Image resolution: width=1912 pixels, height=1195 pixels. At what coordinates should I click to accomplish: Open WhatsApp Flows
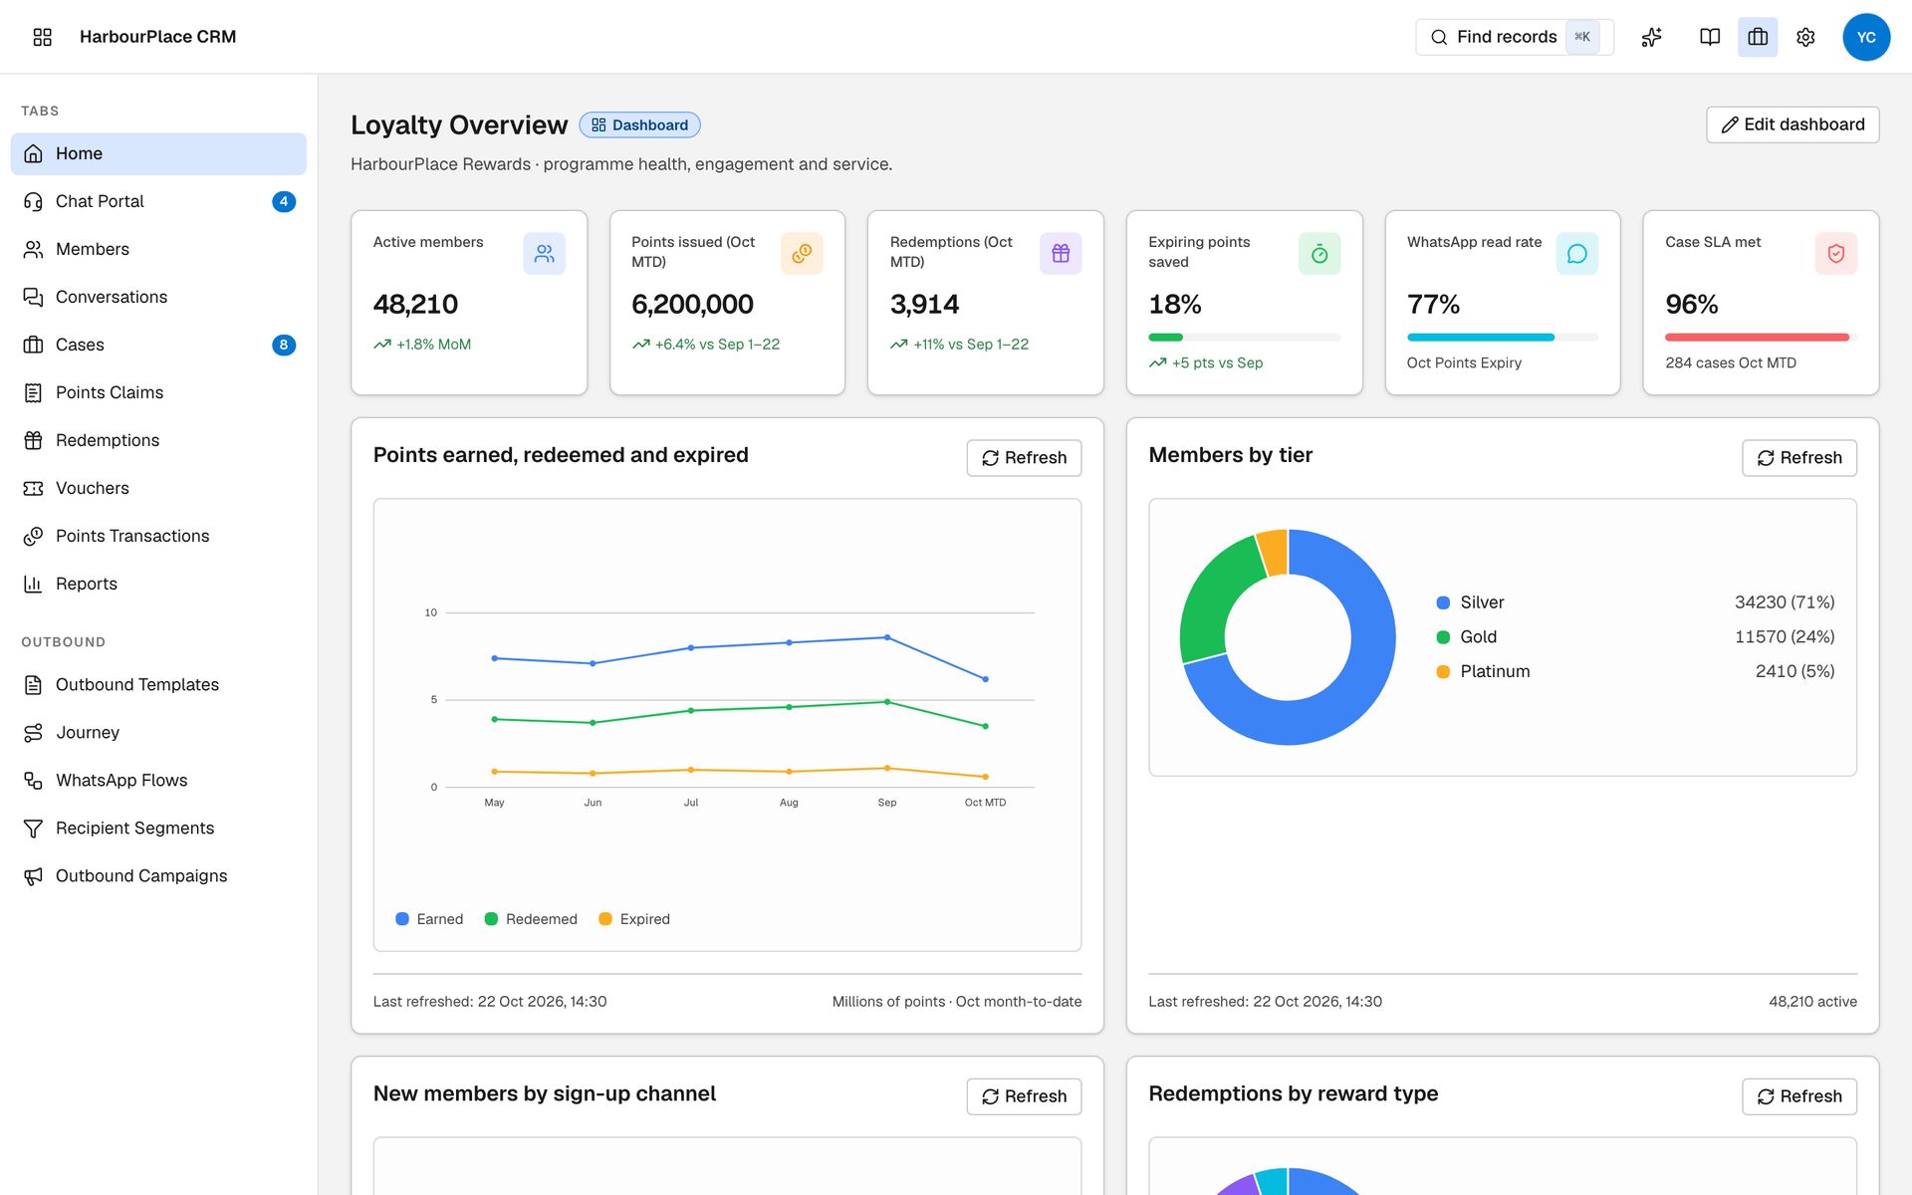point(158,780)
